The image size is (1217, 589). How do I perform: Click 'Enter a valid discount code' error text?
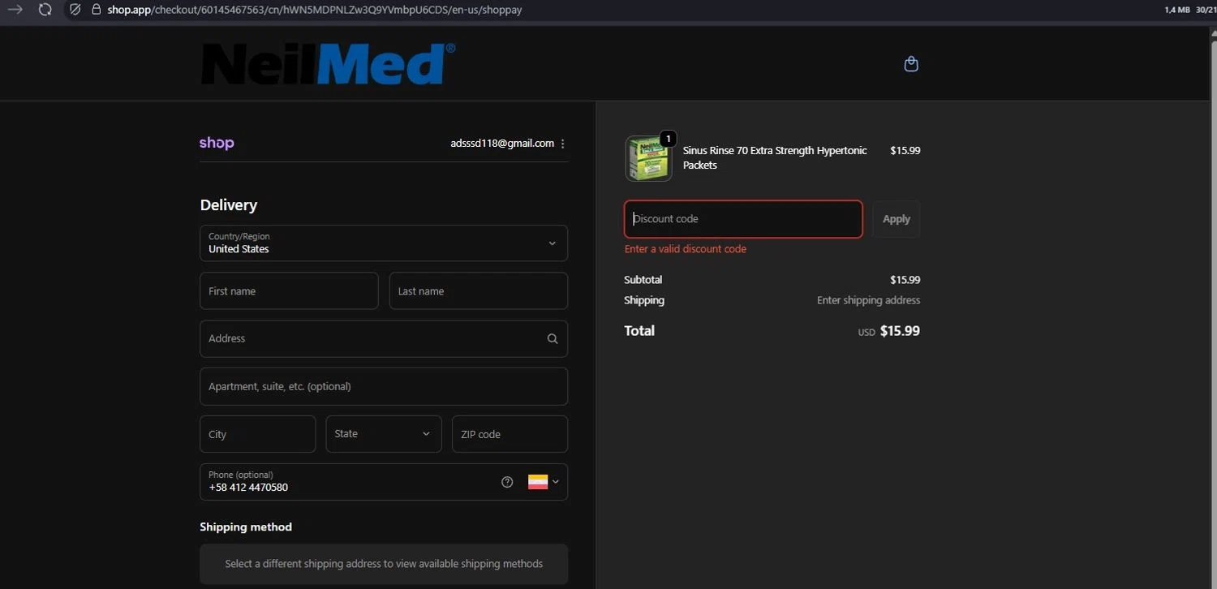(x=686, y=249)
